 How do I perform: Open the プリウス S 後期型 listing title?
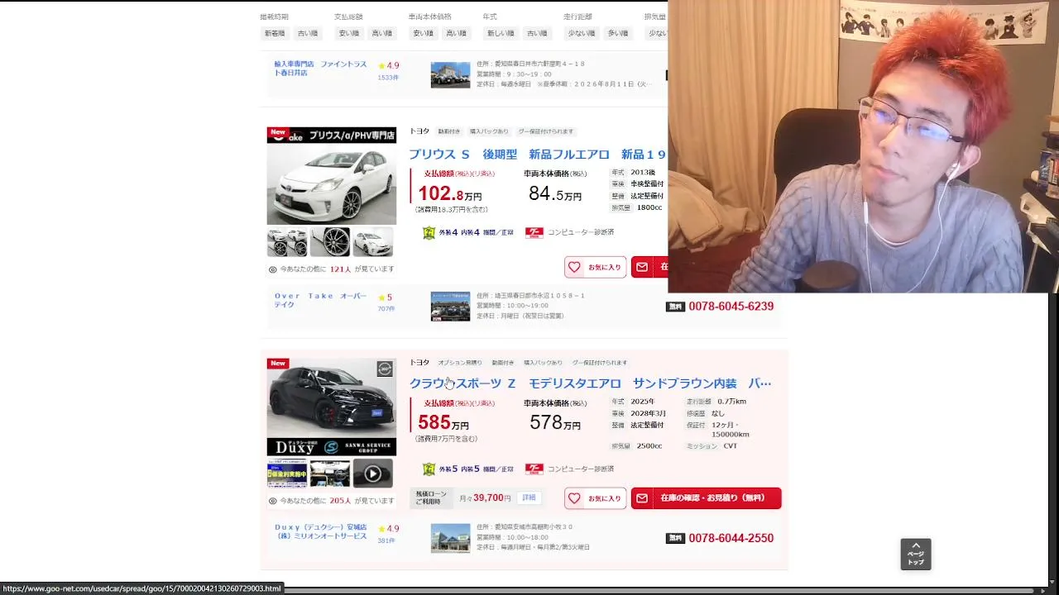click(x=537, y=155)
